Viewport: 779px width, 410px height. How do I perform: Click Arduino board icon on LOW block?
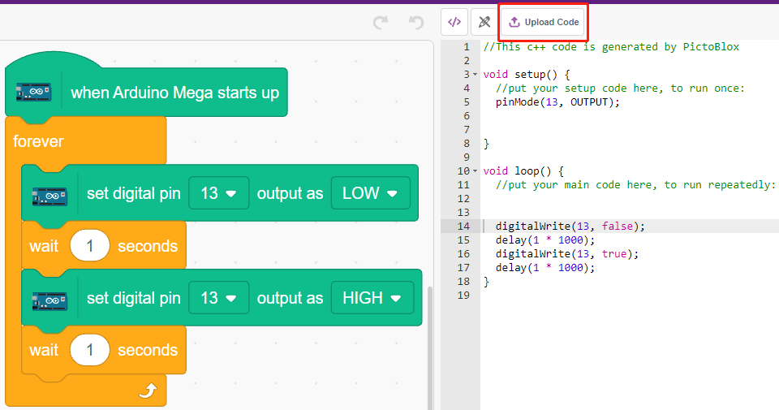(x=49, y=196)
